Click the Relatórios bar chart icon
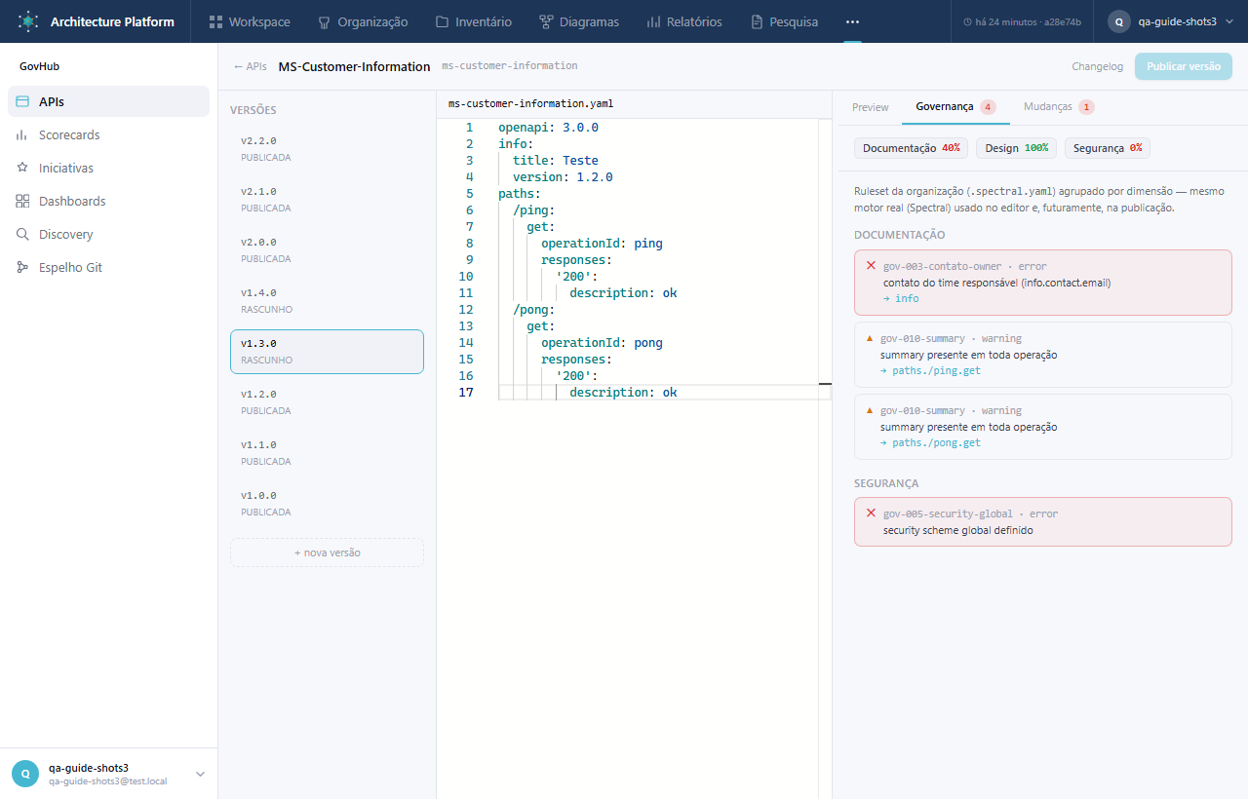Viewport: 1248px width, 799px height. [653, 21]
